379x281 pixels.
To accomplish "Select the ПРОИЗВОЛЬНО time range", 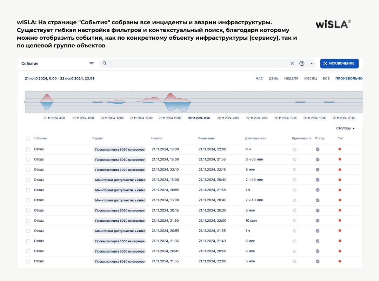I will tap(349, 78).
